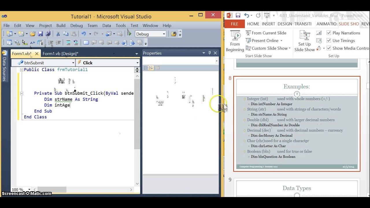The image size is (370, 208).
Task: Click PowerPoint quick access Save icon
Action: (238, 15)
